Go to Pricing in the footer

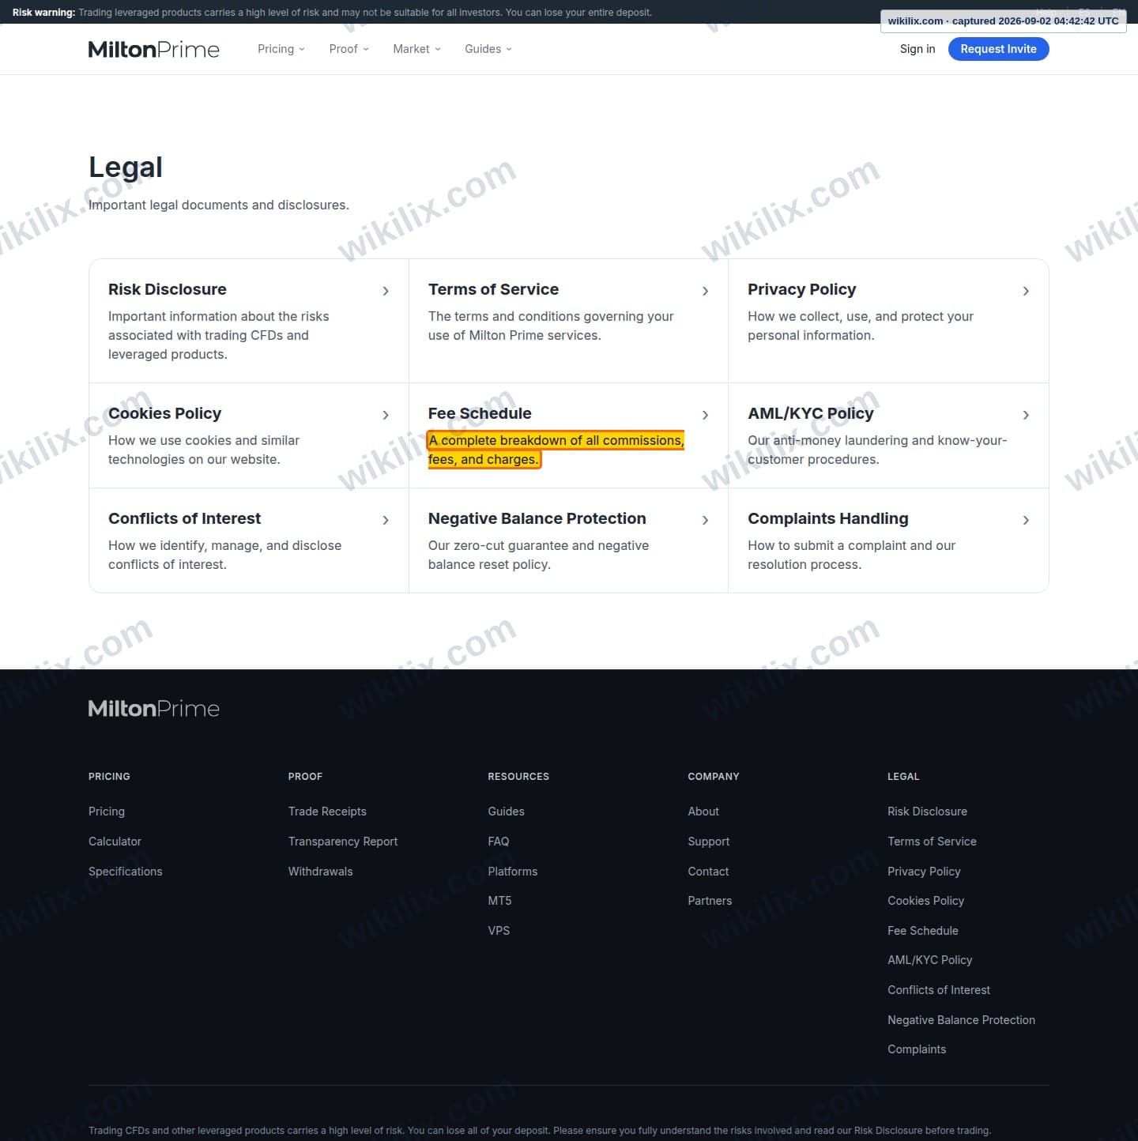[x=107, y=812]
